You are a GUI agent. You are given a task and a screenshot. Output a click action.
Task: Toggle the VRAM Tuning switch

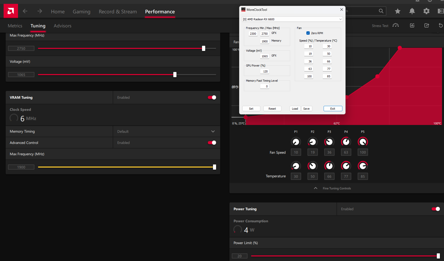coord(212,97)
